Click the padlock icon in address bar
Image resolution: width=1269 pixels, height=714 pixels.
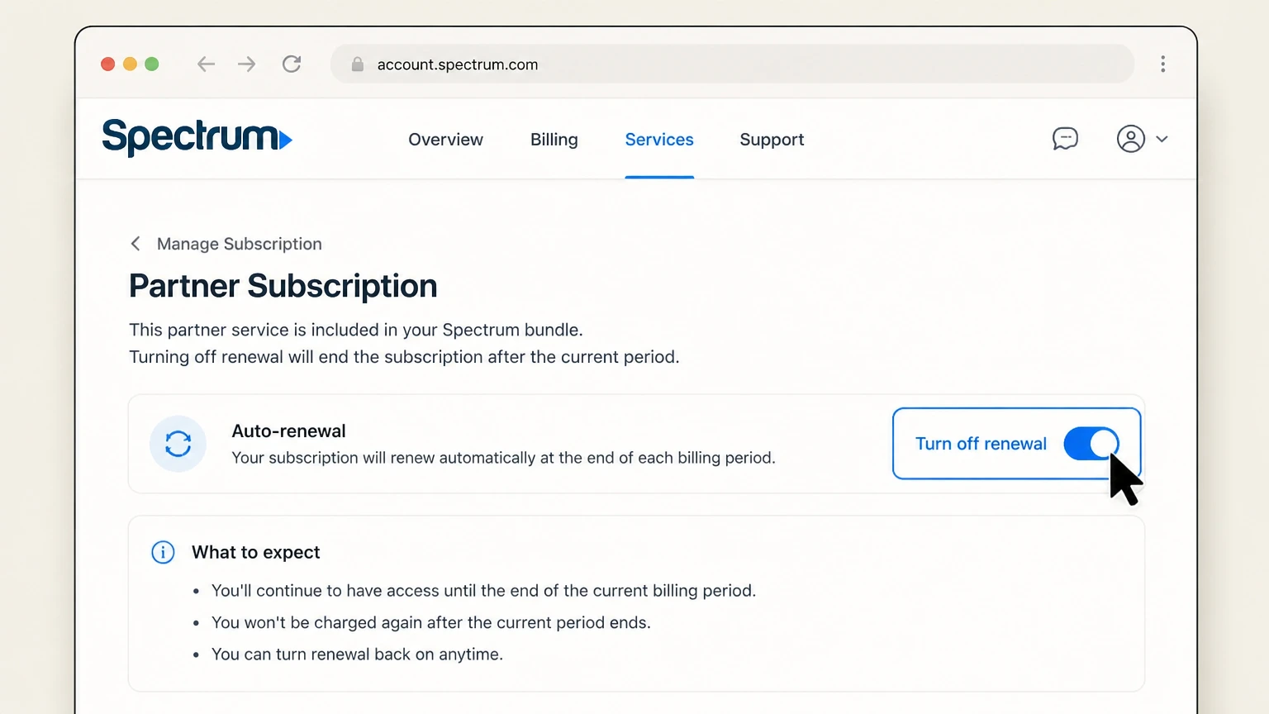tap(358, 64)
